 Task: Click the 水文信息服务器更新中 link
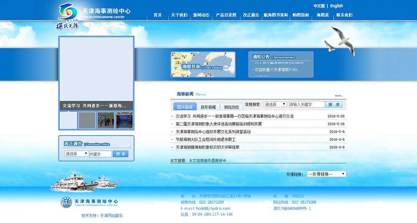(x=210, y=161)
